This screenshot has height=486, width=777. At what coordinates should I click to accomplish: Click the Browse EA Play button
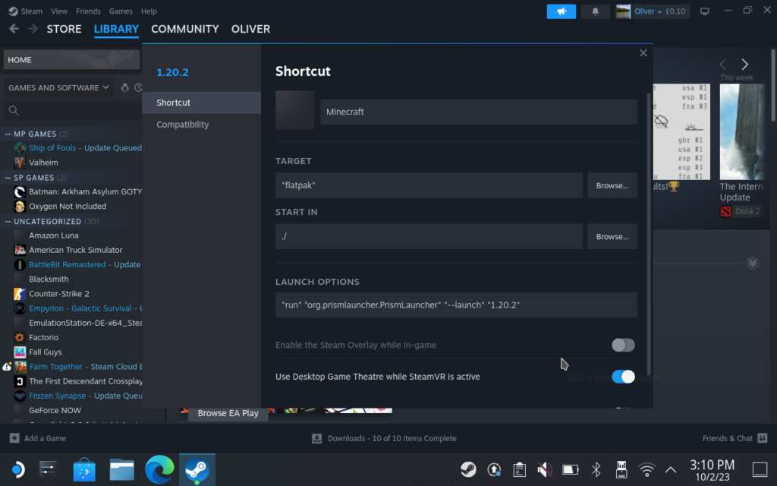tap(228, 412)
